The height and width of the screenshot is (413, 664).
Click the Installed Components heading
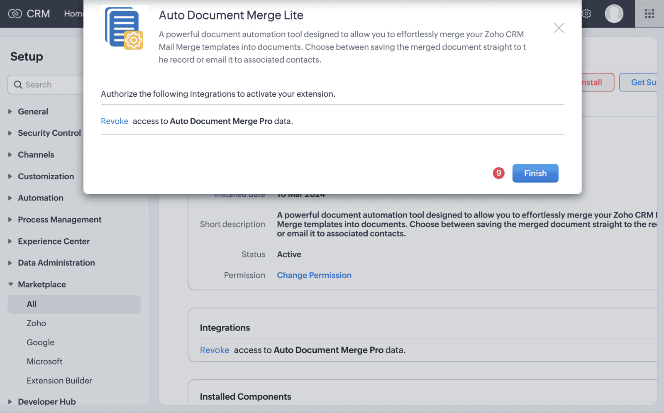point(246,396)
